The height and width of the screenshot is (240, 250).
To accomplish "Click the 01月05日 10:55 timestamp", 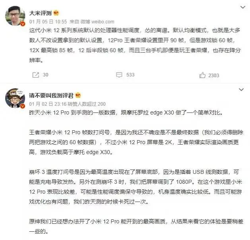I will 48,22.
